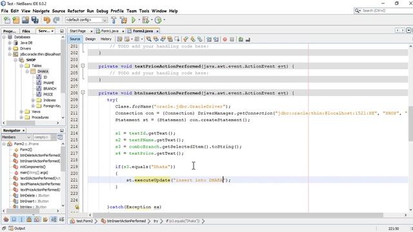Click the Source view button
The image size is (413, 232).
75,39
